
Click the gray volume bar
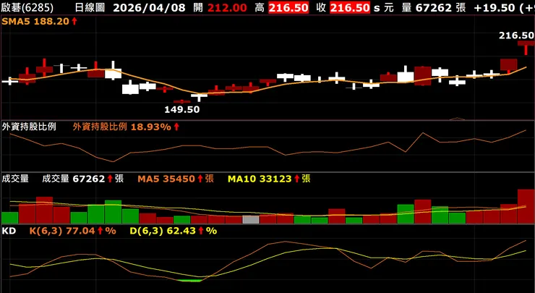[251, 219]
